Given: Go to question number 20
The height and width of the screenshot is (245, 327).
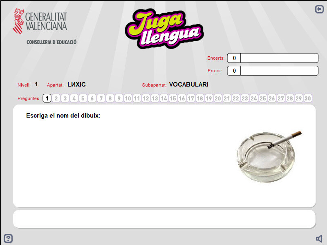Looking at the screenshot, I should pyautogui.click(x=218, y=98).
